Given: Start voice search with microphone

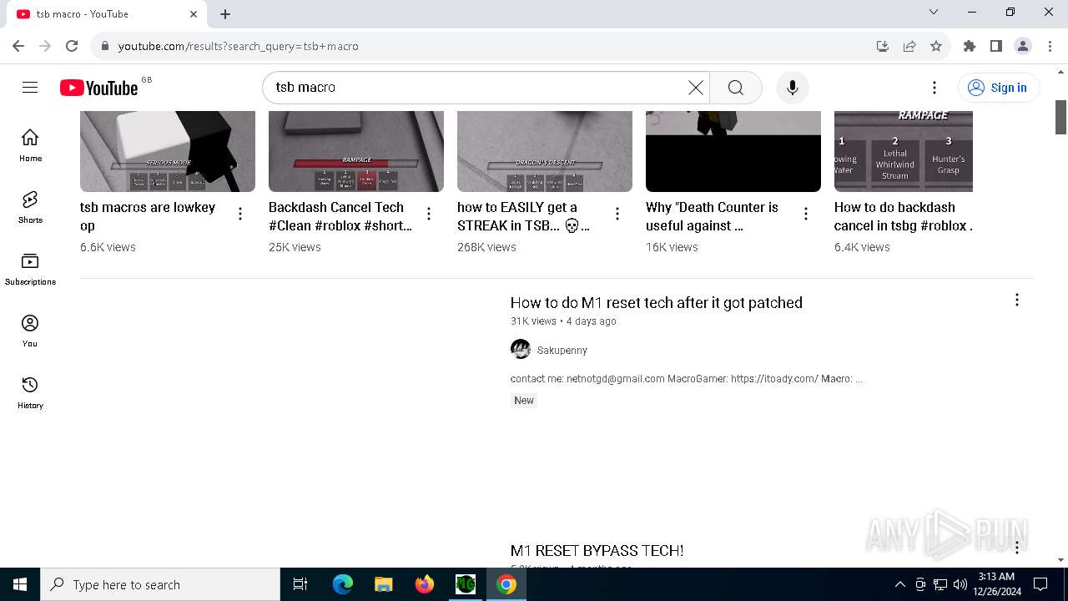Looking at the screenshot, I should click(793, 88).
